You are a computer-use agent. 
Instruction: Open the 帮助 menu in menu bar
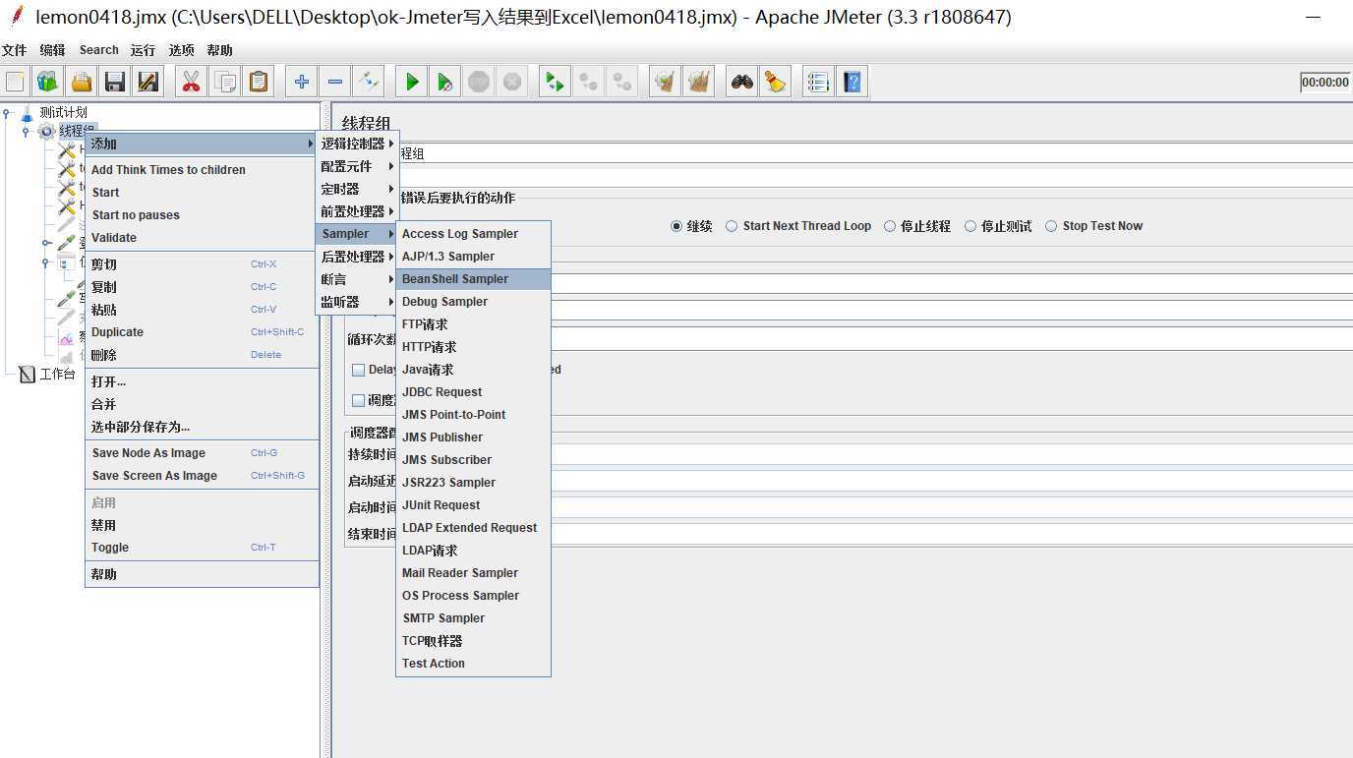tap(220, 50)
